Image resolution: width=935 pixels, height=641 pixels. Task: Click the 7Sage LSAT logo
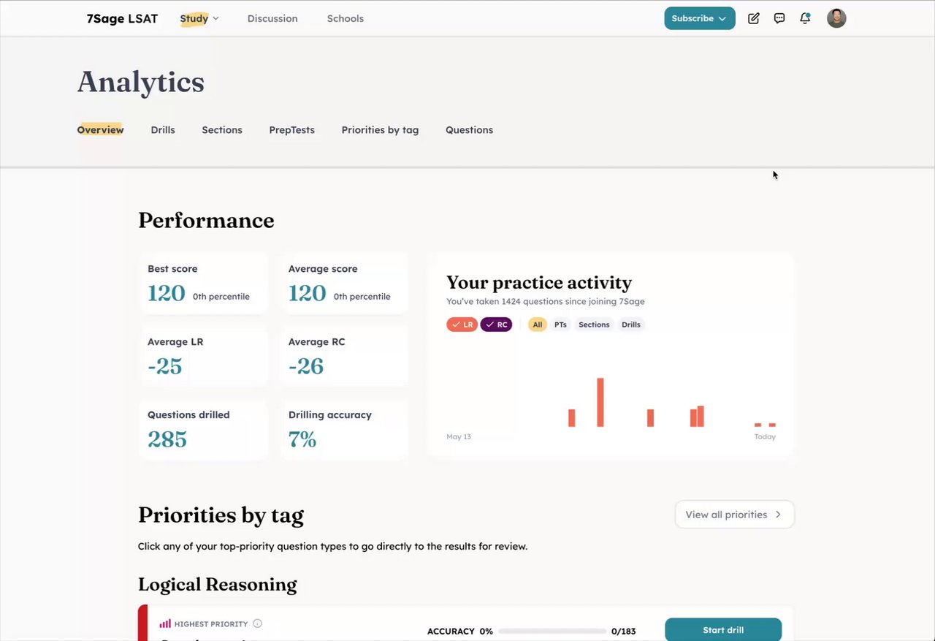pyautogui.click(x=122, y=18)
